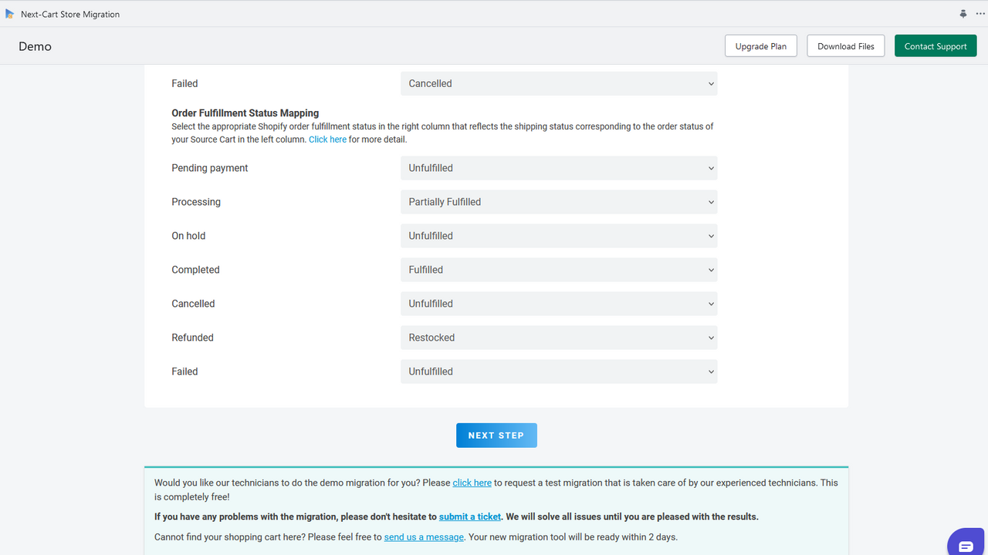
Task: Click the Download Files button
Action: [x=845, y=45]
